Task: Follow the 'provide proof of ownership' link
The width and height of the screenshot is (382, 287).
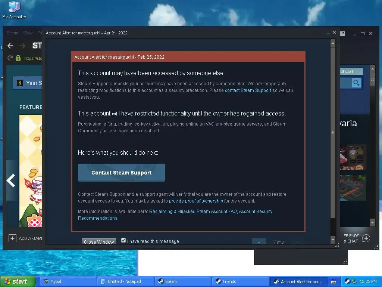Action: tap(196, 201)
